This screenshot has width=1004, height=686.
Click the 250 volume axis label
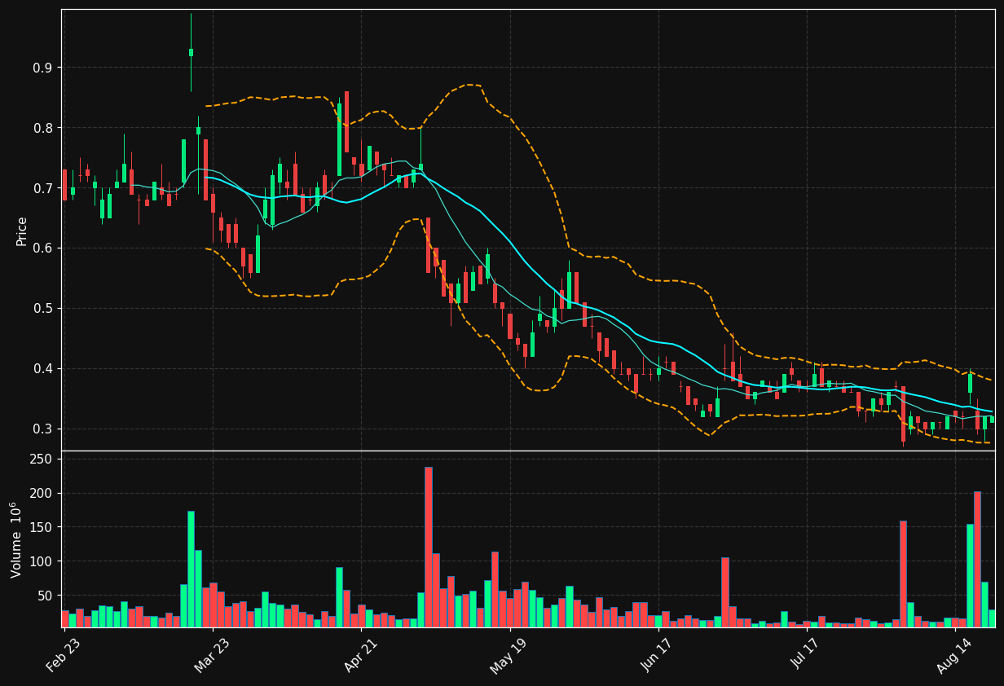tap(42, 460)
